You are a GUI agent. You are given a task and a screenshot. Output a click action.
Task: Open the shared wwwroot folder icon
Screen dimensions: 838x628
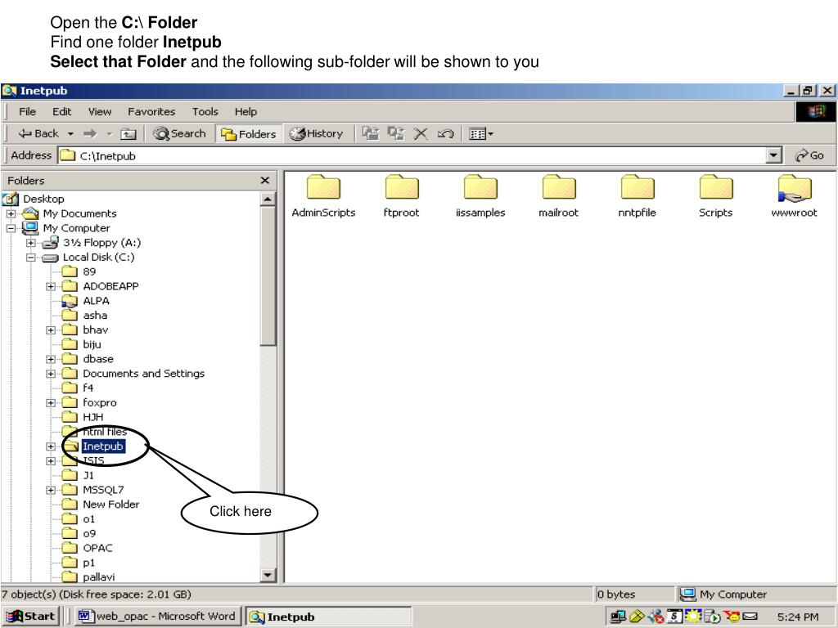point(794,189)
